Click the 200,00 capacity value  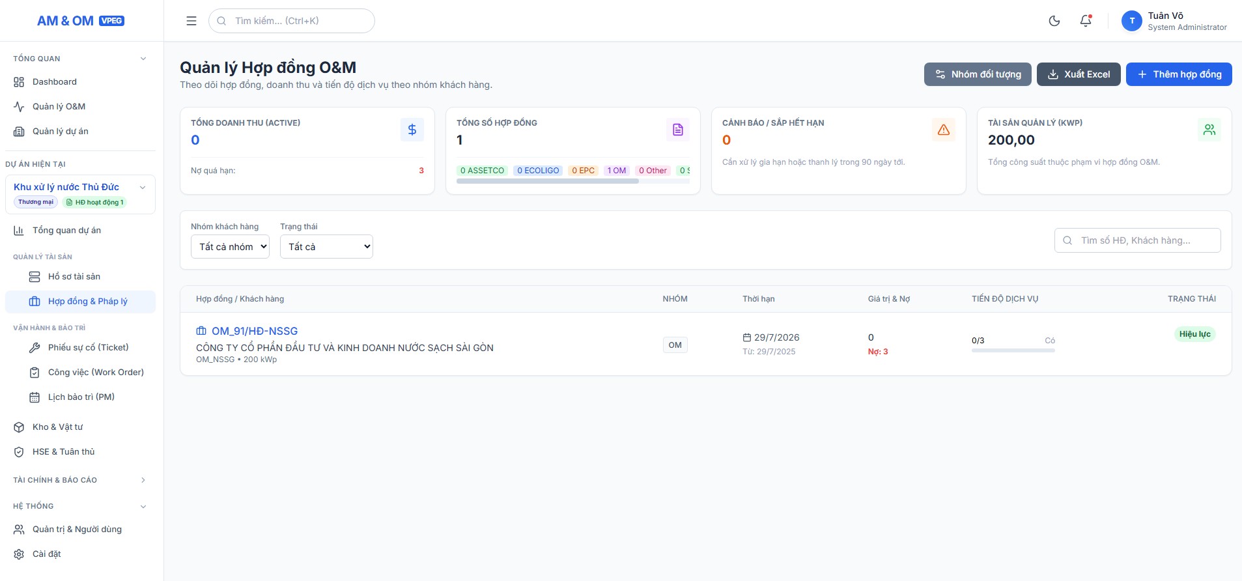tap(1011, 140)
